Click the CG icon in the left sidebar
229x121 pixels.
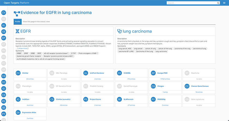(4, 76)
